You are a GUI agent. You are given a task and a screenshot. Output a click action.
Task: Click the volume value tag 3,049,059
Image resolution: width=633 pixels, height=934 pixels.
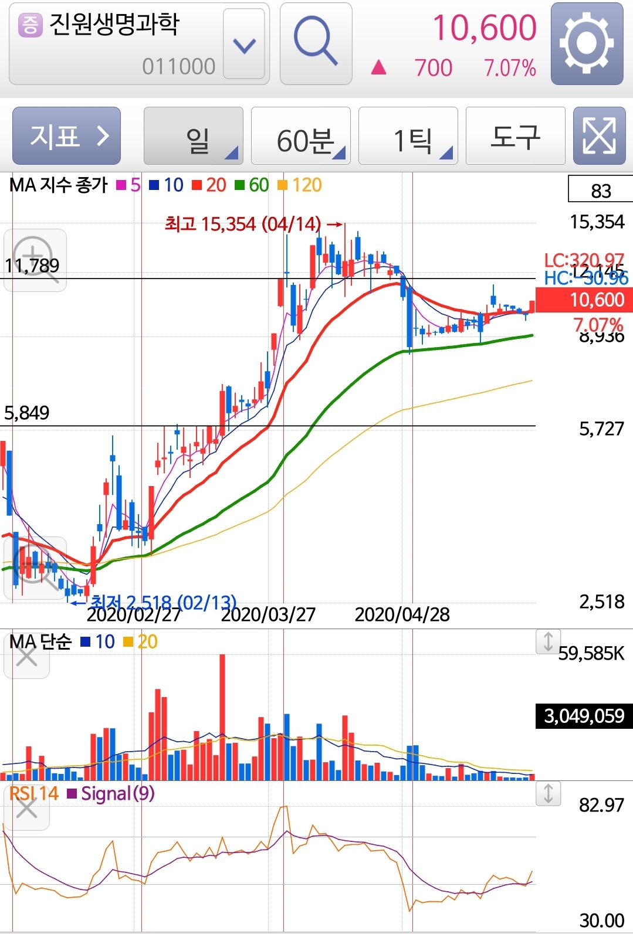click(x=584, y=716)
